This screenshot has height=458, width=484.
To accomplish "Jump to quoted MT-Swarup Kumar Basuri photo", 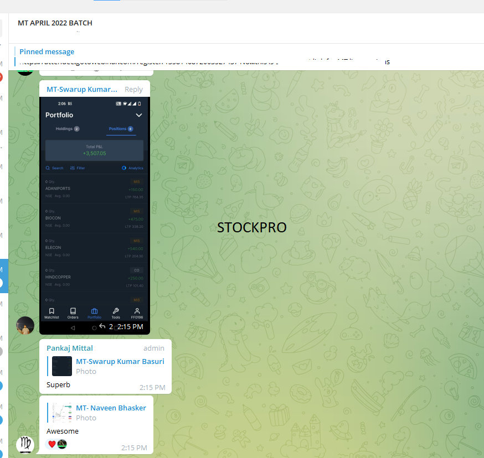I will tap(106, 366).
